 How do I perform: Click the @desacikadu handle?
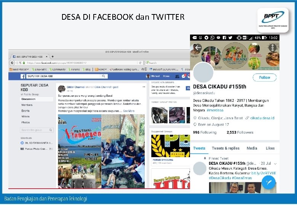(204, 93)
